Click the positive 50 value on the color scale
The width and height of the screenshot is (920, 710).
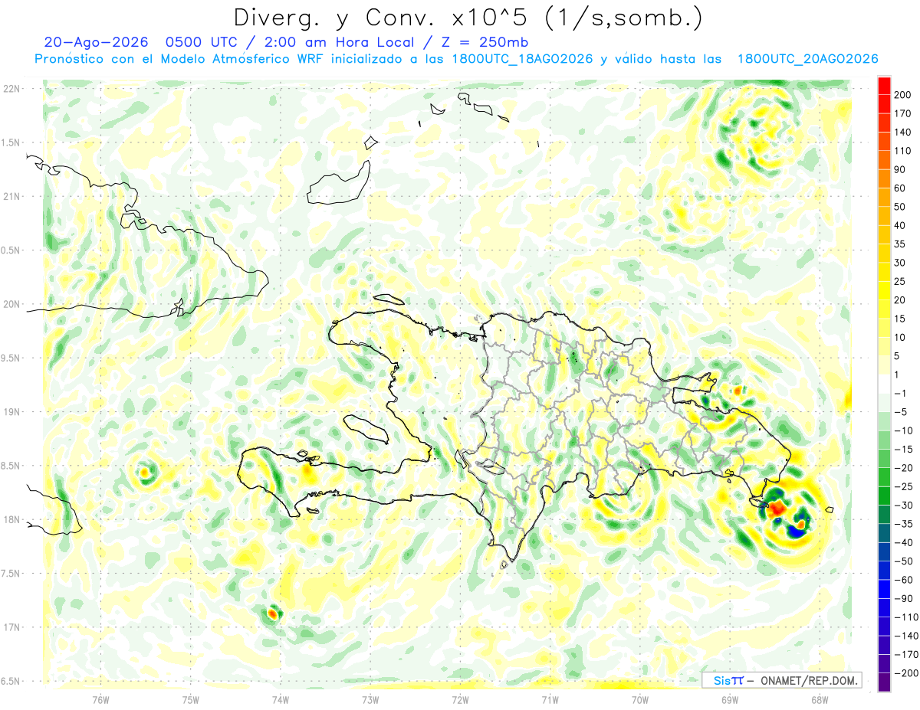(901, 207)
